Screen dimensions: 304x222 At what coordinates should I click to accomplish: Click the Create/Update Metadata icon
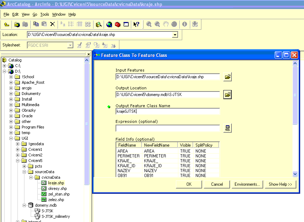(96, 45)
